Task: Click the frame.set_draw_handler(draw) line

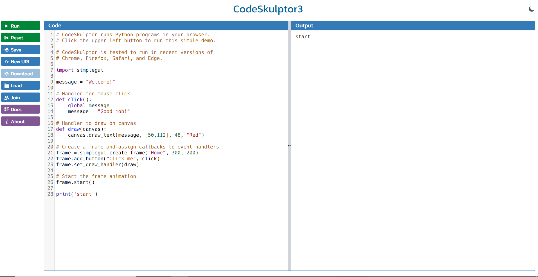Action: pos(98,165)
